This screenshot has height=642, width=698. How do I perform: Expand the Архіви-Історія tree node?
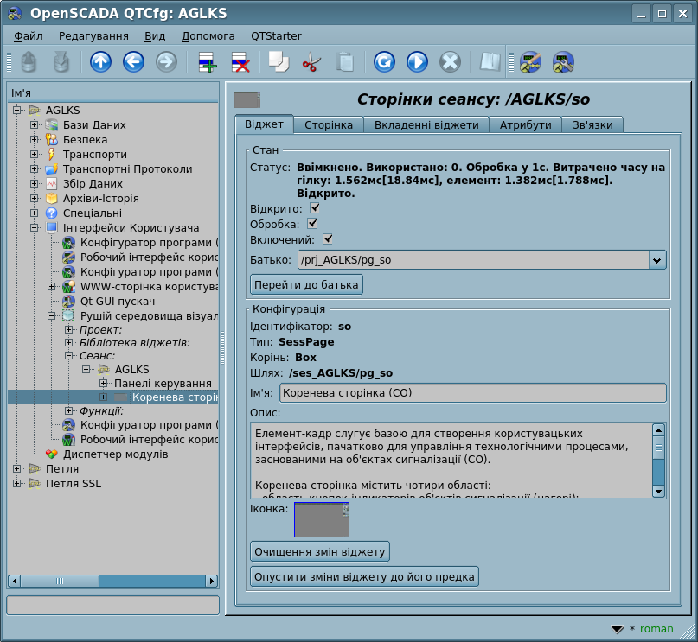point(34,198)
